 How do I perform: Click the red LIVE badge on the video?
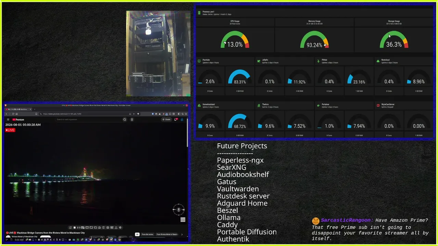tap(10, 130)
